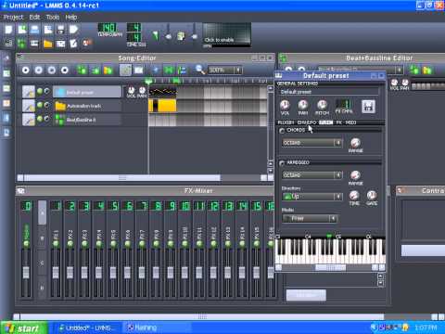Mute the FX1 channel in FX-Mixer
The height and width of the screenshot is (334, 445).
tap(56, 244)
